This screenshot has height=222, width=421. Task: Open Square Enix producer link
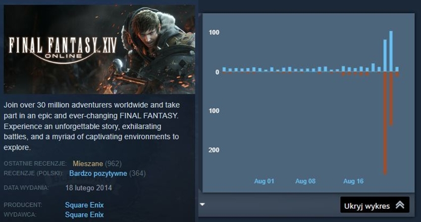84,205
